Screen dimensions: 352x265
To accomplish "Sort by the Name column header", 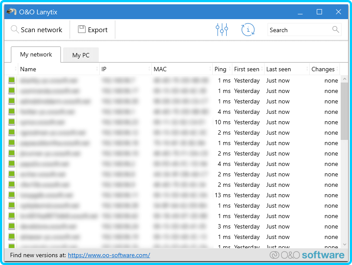I will click(58, 69).
